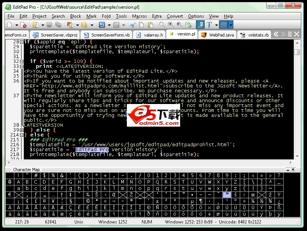Select the trademark symbol in Character Map
The height and width of the screenshot is (231, 307).
coord(227,196)
